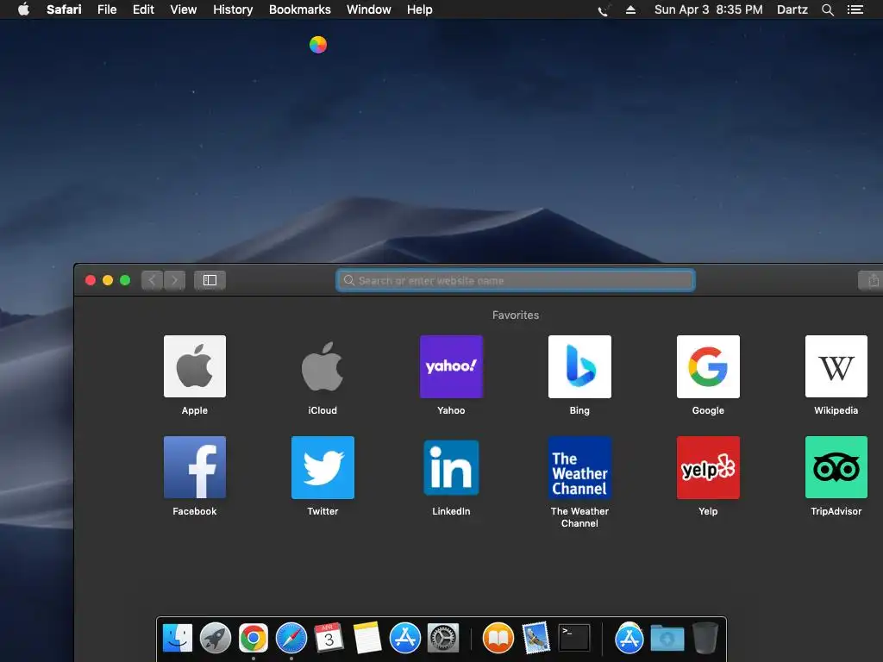The image size is (883, 662).
Task: Click the Safari compass icon in Dock
Action: click(x=291, y=638)
